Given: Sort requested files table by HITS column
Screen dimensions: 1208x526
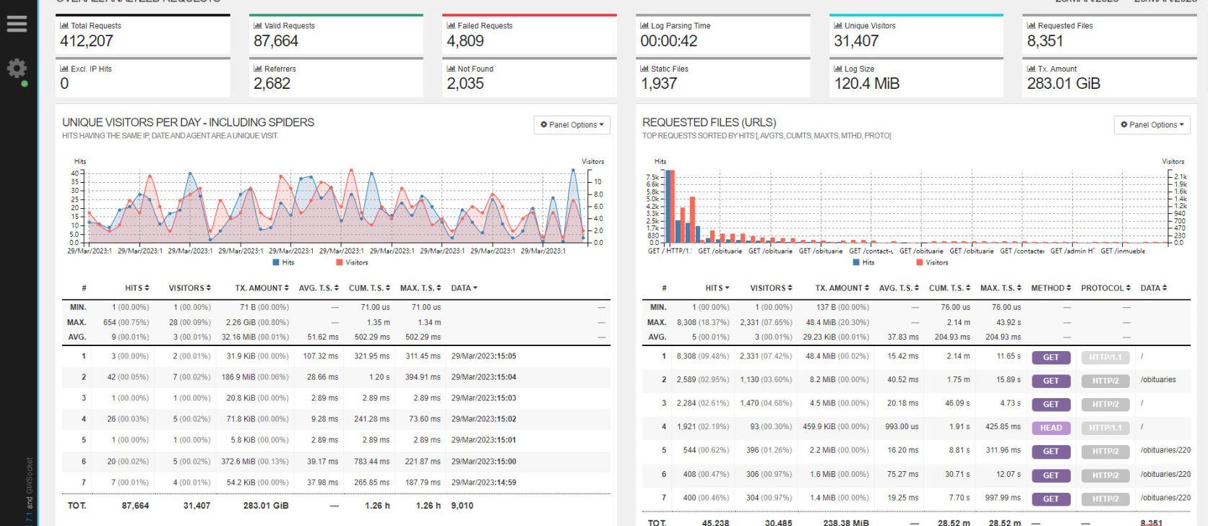Looking at the screenshot, I should (717, 288).
